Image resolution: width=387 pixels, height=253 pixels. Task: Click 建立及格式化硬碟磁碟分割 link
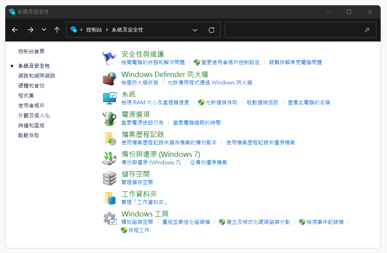click(x=258, y=222)
